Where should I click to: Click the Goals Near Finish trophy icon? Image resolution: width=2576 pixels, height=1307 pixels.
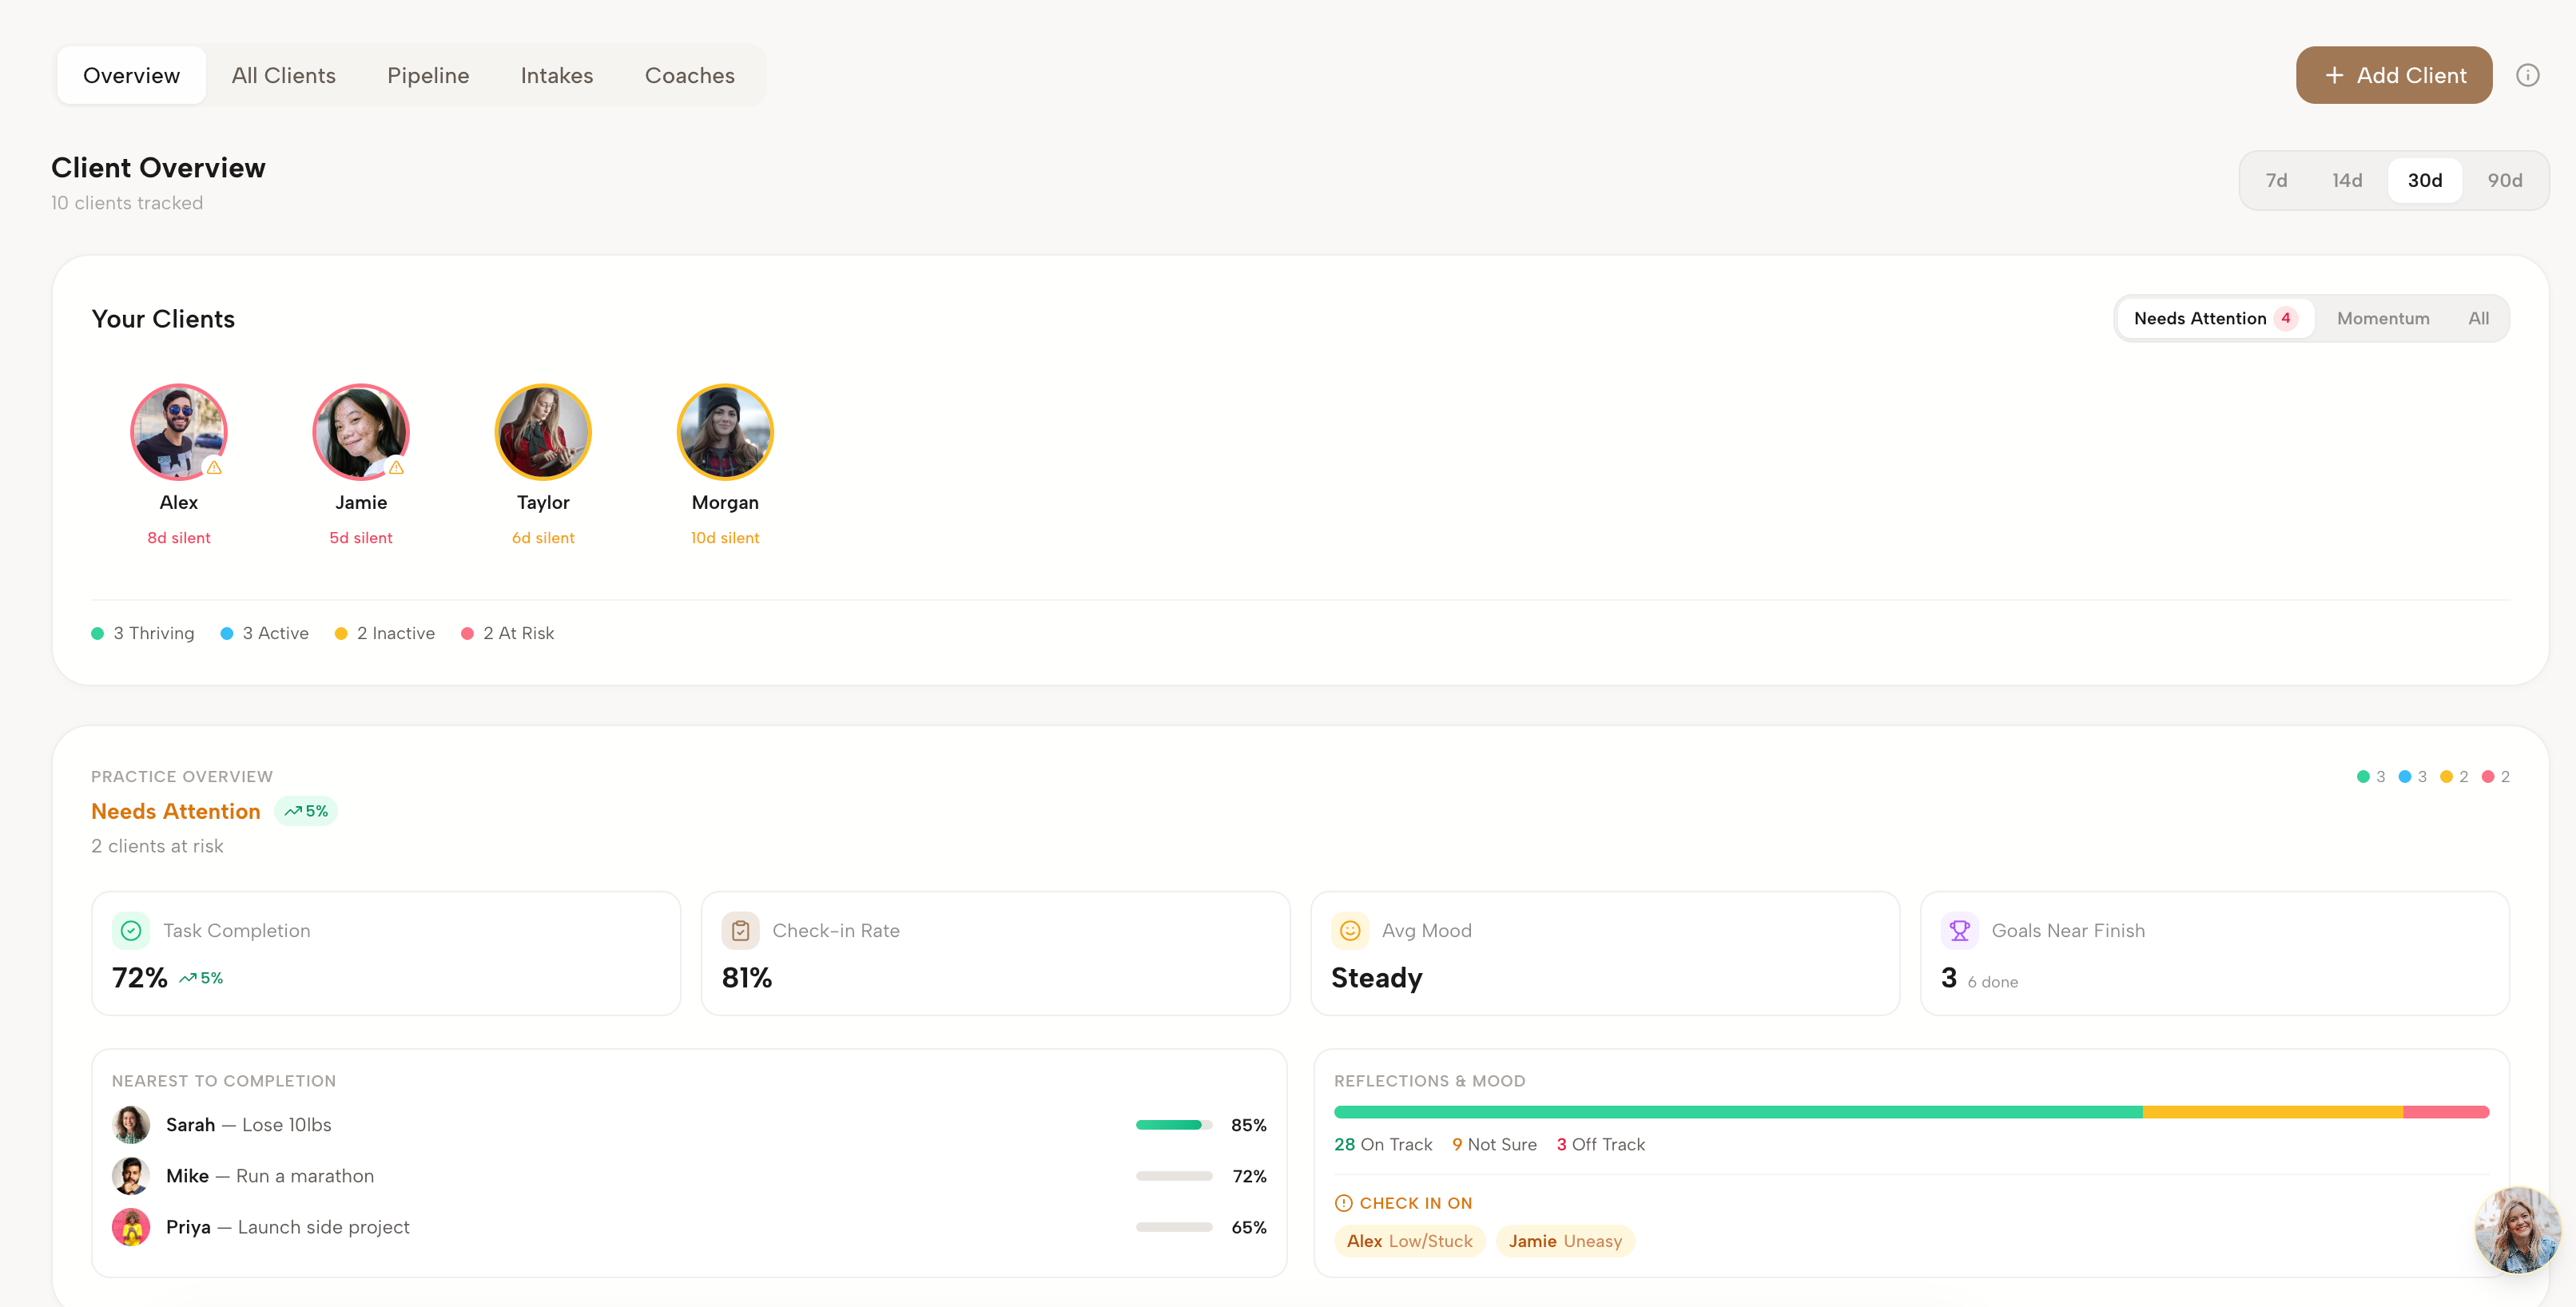1959,930
